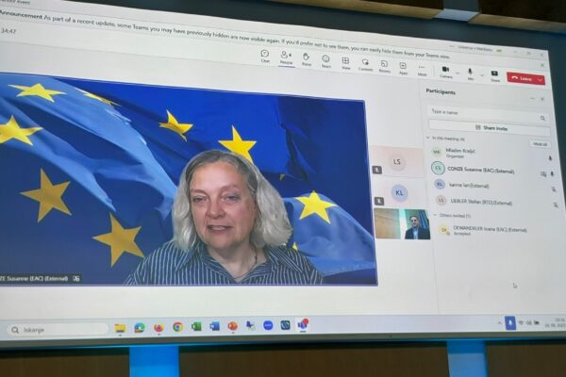
Task: Open Microsoft Edge from the taskbar
Action: pos(140,328)
